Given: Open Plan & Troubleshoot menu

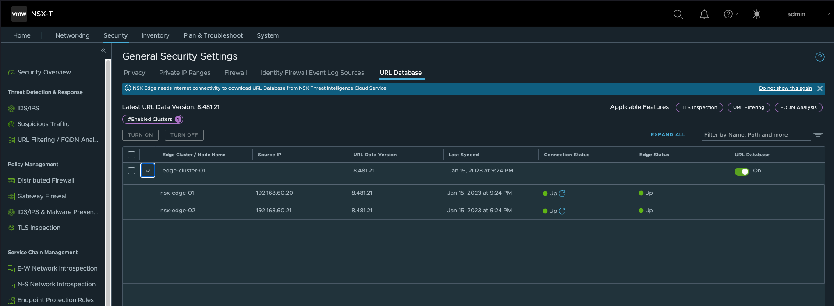Looking at the screenshot, I should (213, 35).
